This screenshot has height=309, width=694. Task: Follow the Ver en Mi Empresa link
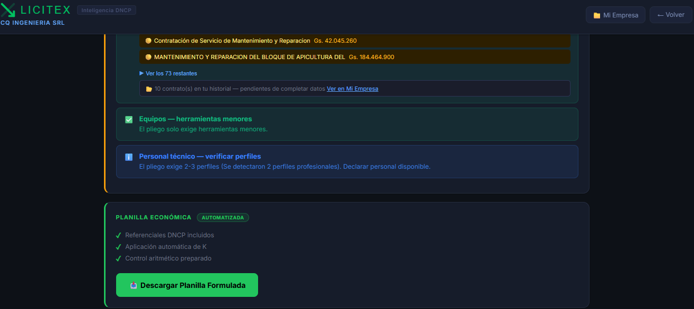tap(353, 89)
